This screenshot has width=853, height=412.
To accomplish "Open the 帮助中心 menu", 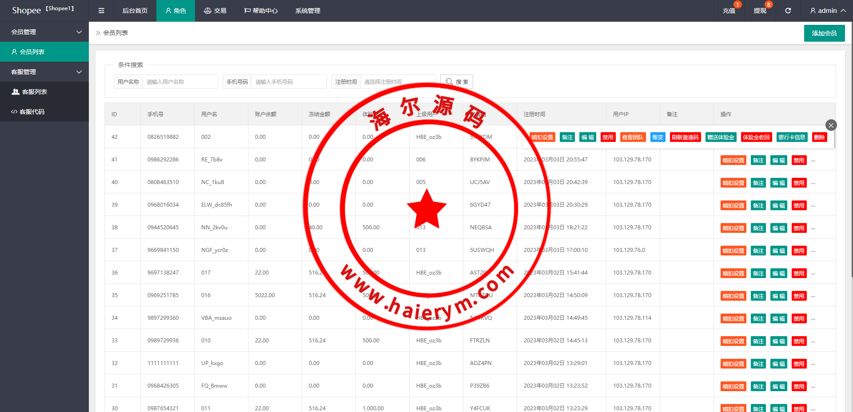I will [261, 11].
